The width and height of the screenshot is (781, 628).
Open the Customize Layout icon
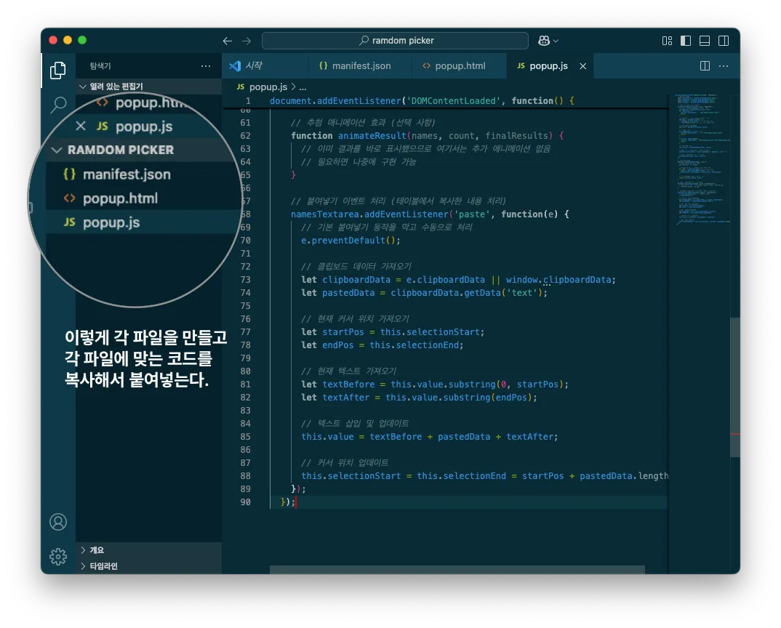[x=667, y=41]
